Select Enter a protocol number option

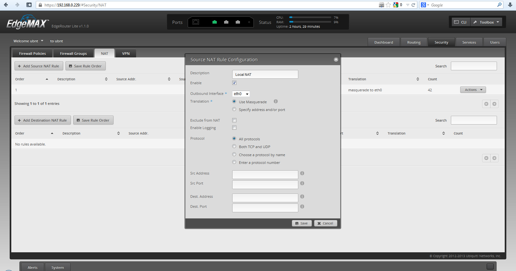234,162
